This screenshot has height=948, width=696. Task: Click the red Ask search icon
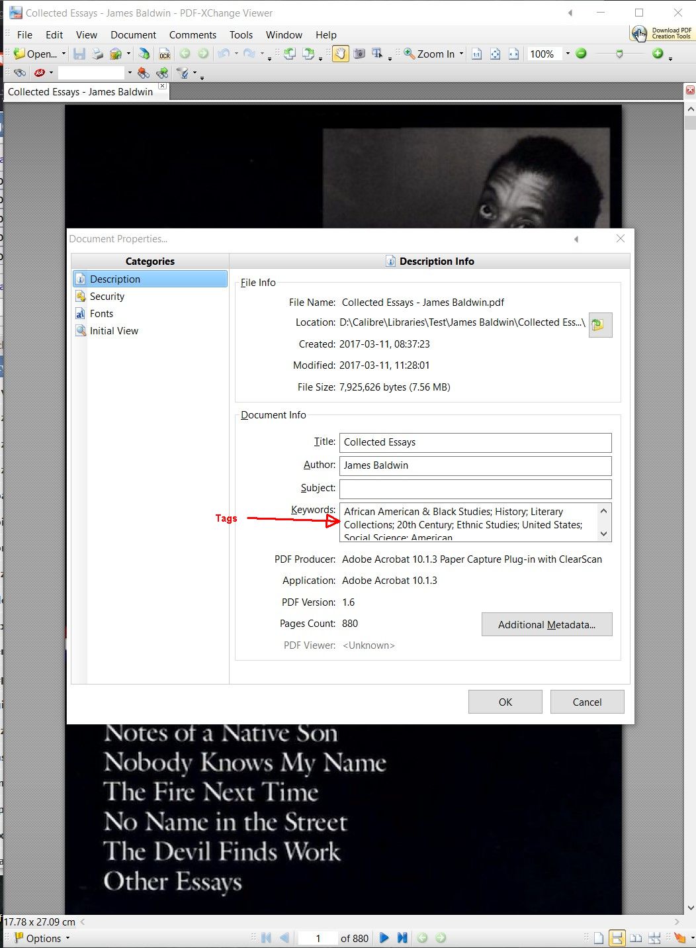click(x=40, y=73)
